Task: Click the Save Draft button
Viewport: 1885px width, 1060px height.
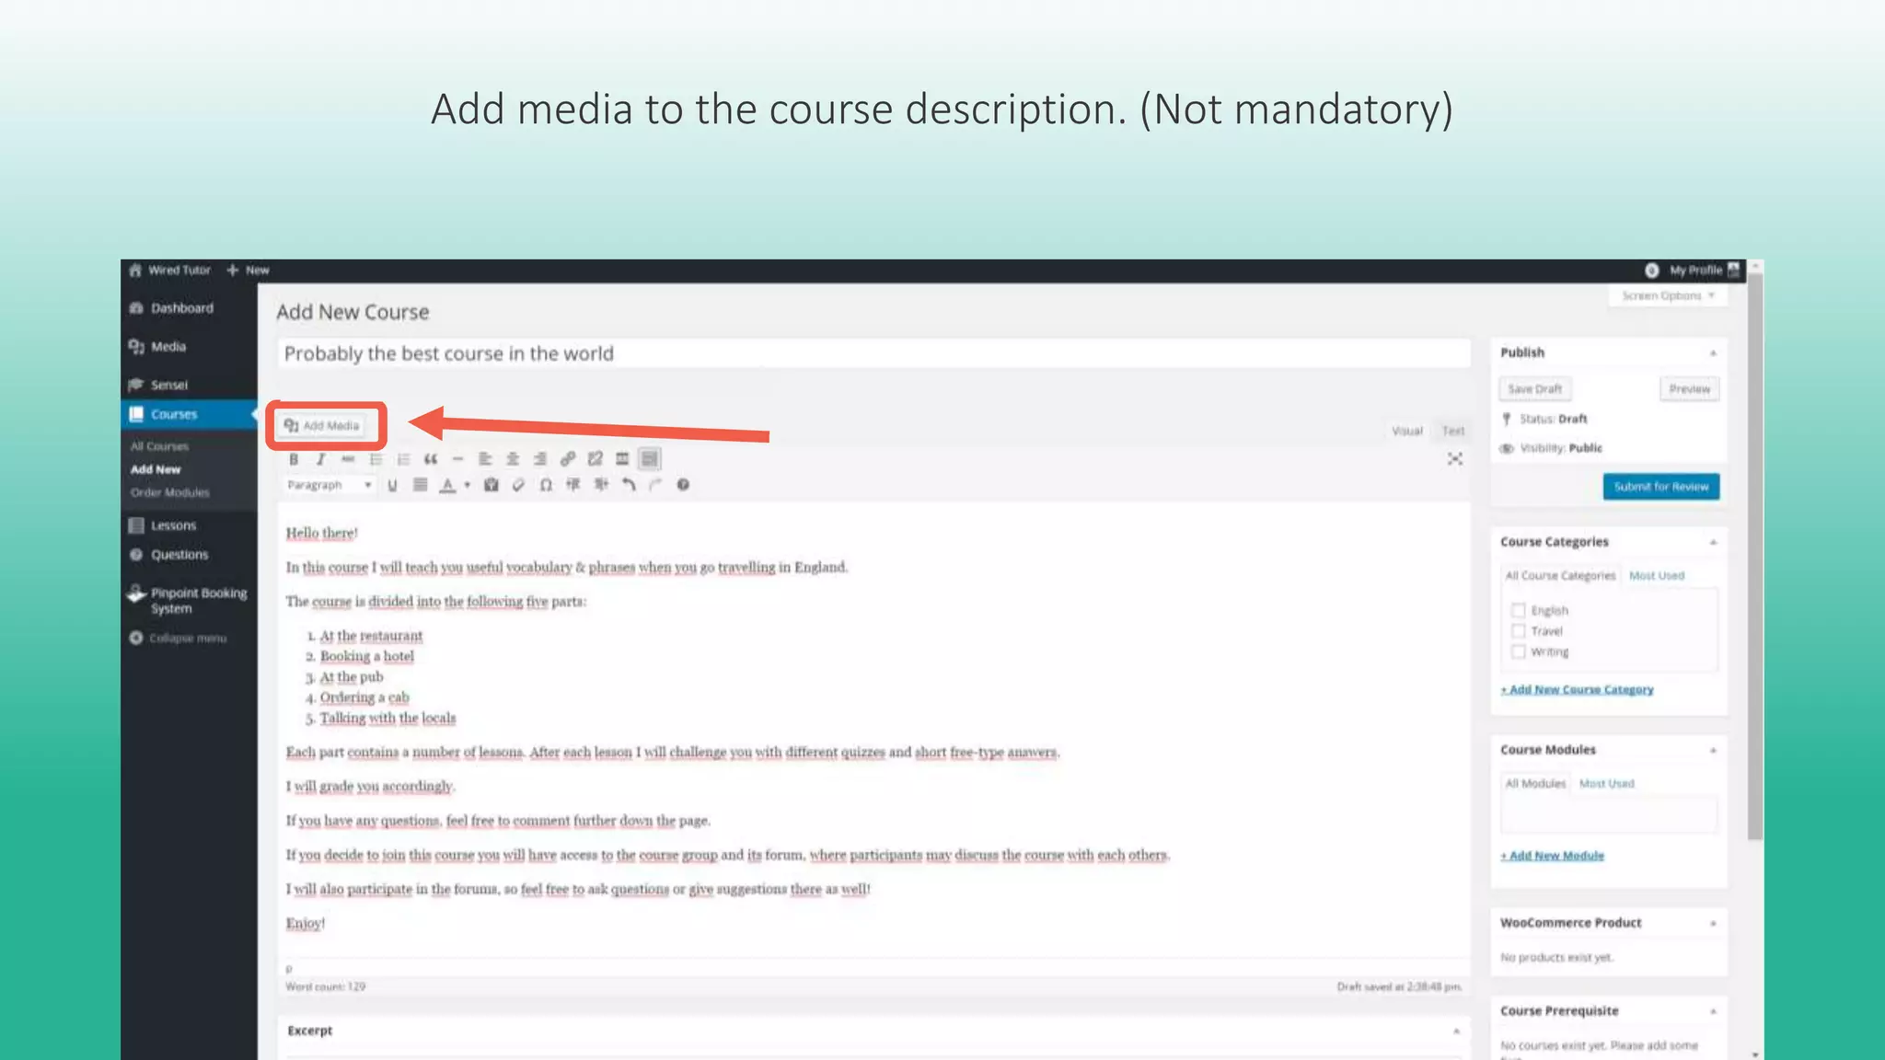Action: pyautogui.click(x=1534, y=389)
